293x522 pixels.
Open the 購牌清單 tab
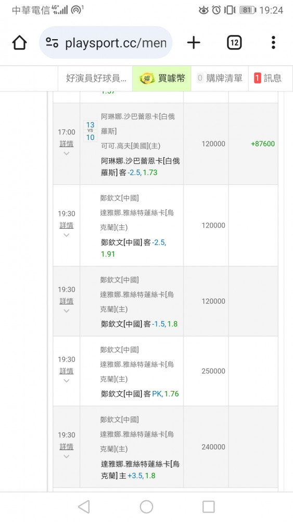(x=220, y=79)
